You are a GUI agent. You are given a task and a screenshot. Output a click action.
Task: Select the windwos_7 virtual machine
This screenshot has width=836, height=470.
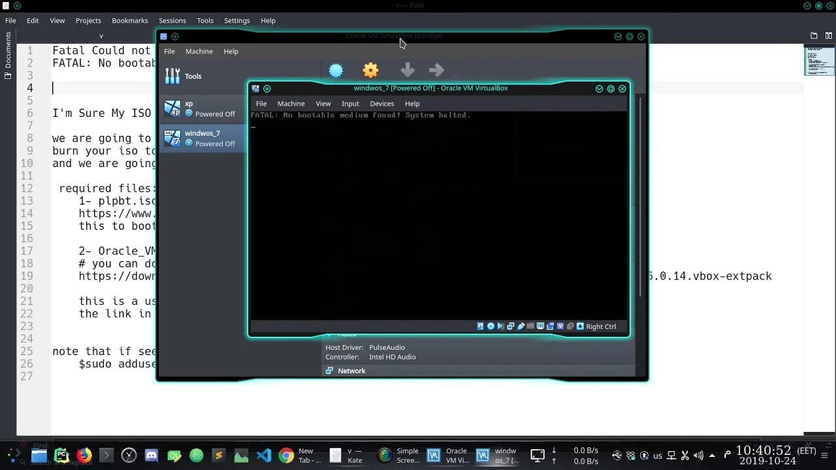pos(202,138)
